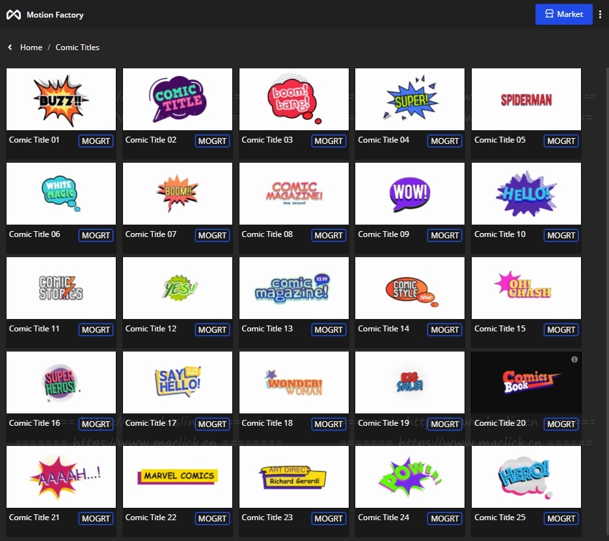Go to Home breadcrumb

[31, 47]
